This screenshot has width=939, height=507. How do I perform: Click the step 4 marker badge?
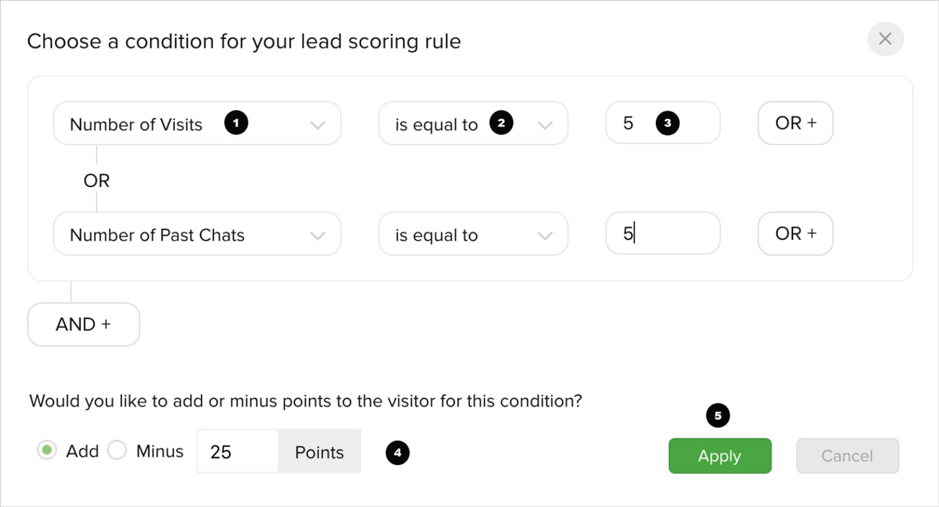tap(397, 453)
